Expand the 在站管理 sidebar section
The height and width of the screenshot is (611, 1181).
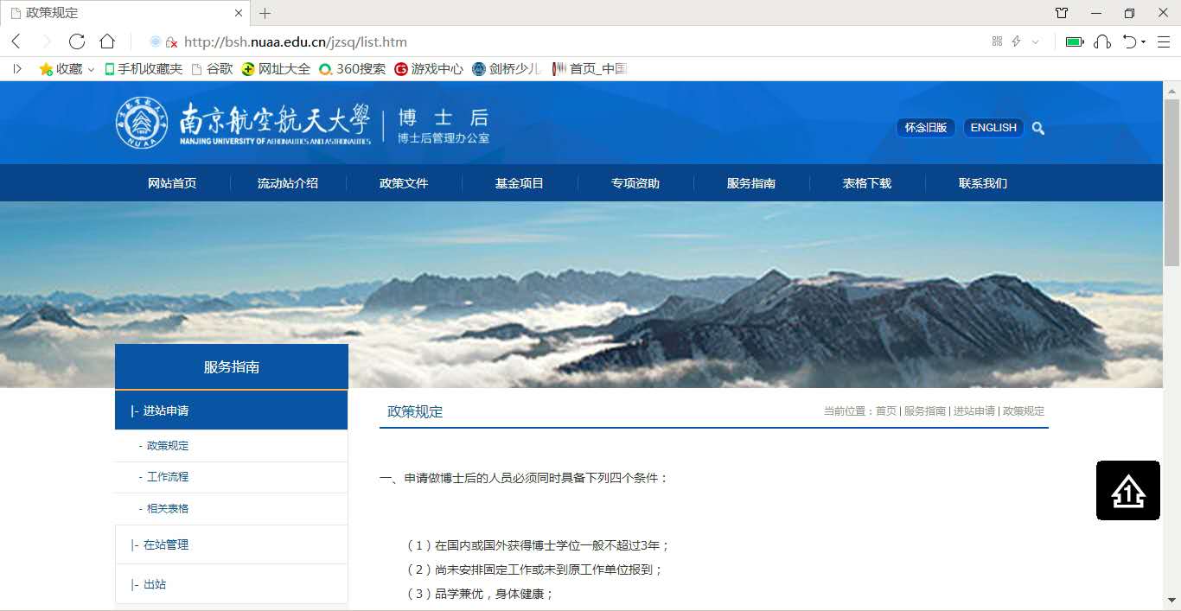coord(165,544)
